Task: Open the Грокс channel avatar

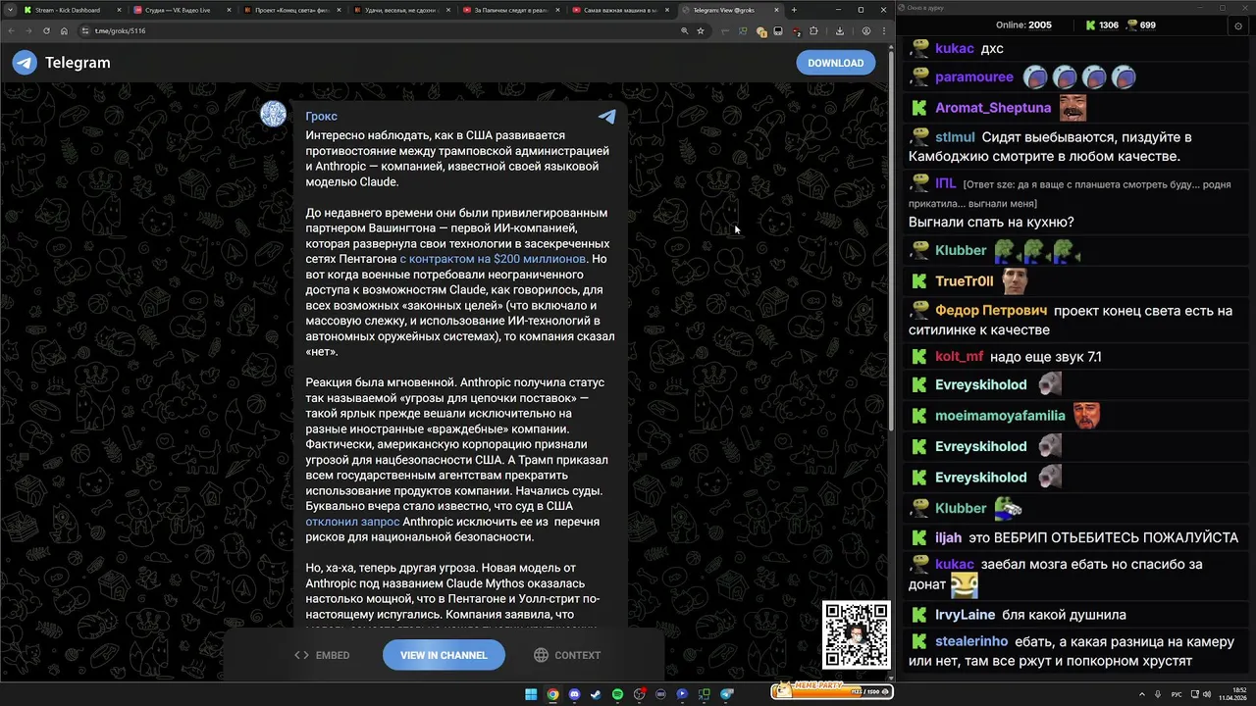Action: coord(273,114)
